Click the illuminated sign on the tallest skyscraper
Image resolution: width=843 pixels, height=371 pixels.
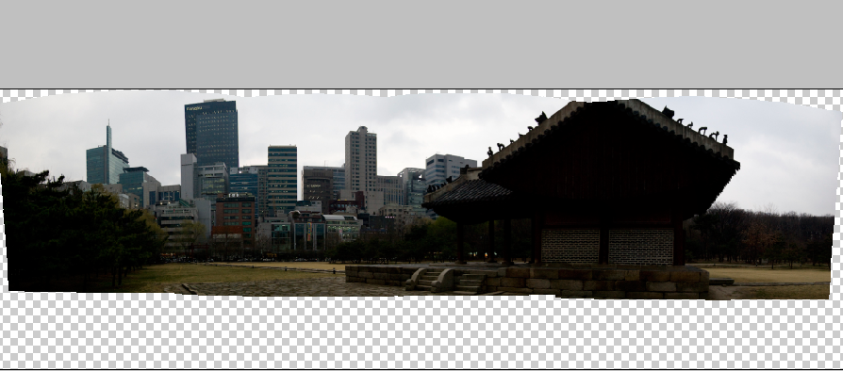tap(194, 108)
